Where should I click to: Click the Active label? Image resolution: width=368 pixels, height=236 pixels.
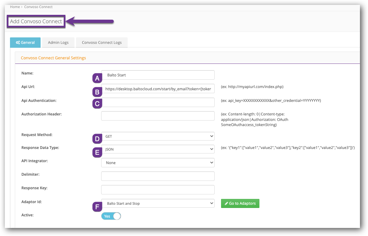(27, 215)
